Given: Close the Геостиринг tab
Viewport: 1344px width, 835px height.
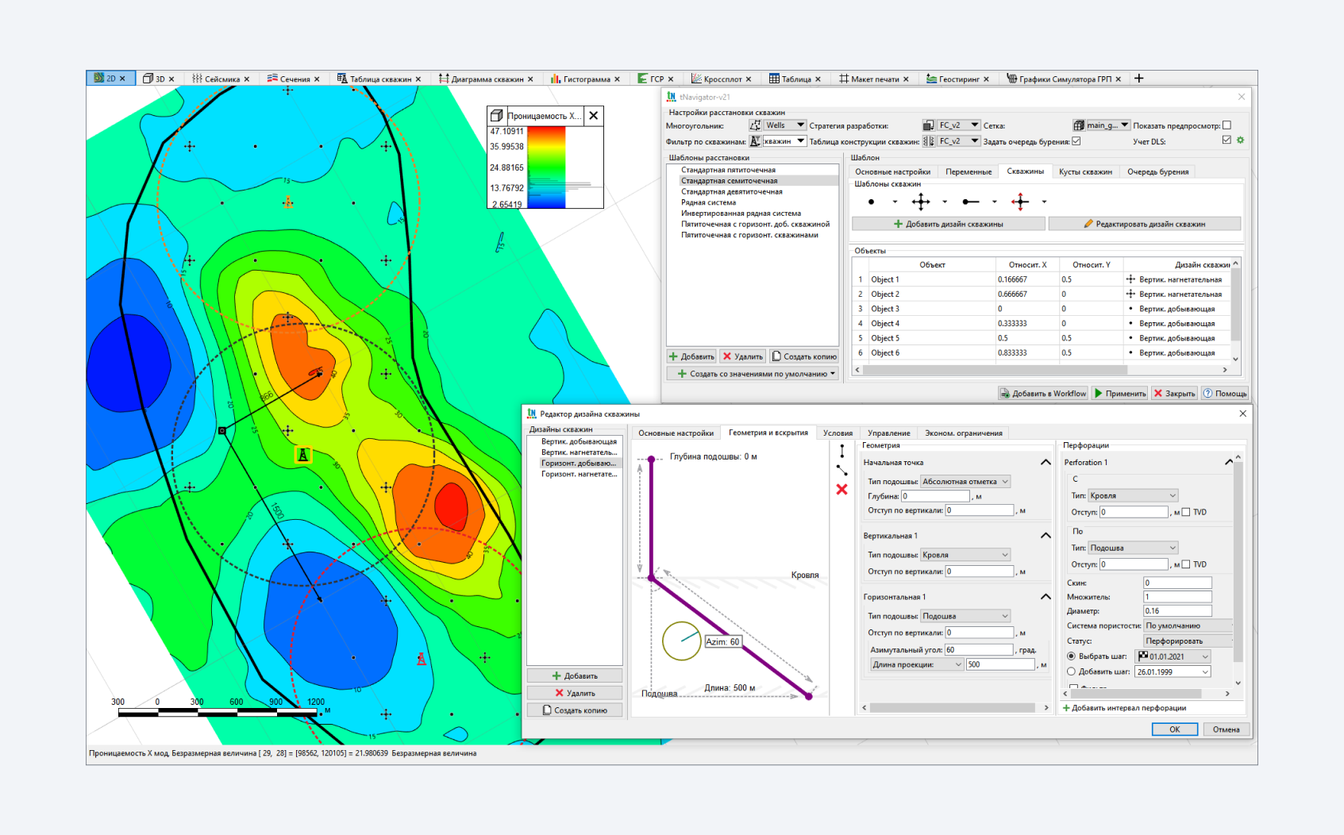Looking at the screenshot, I should point(986,79).
